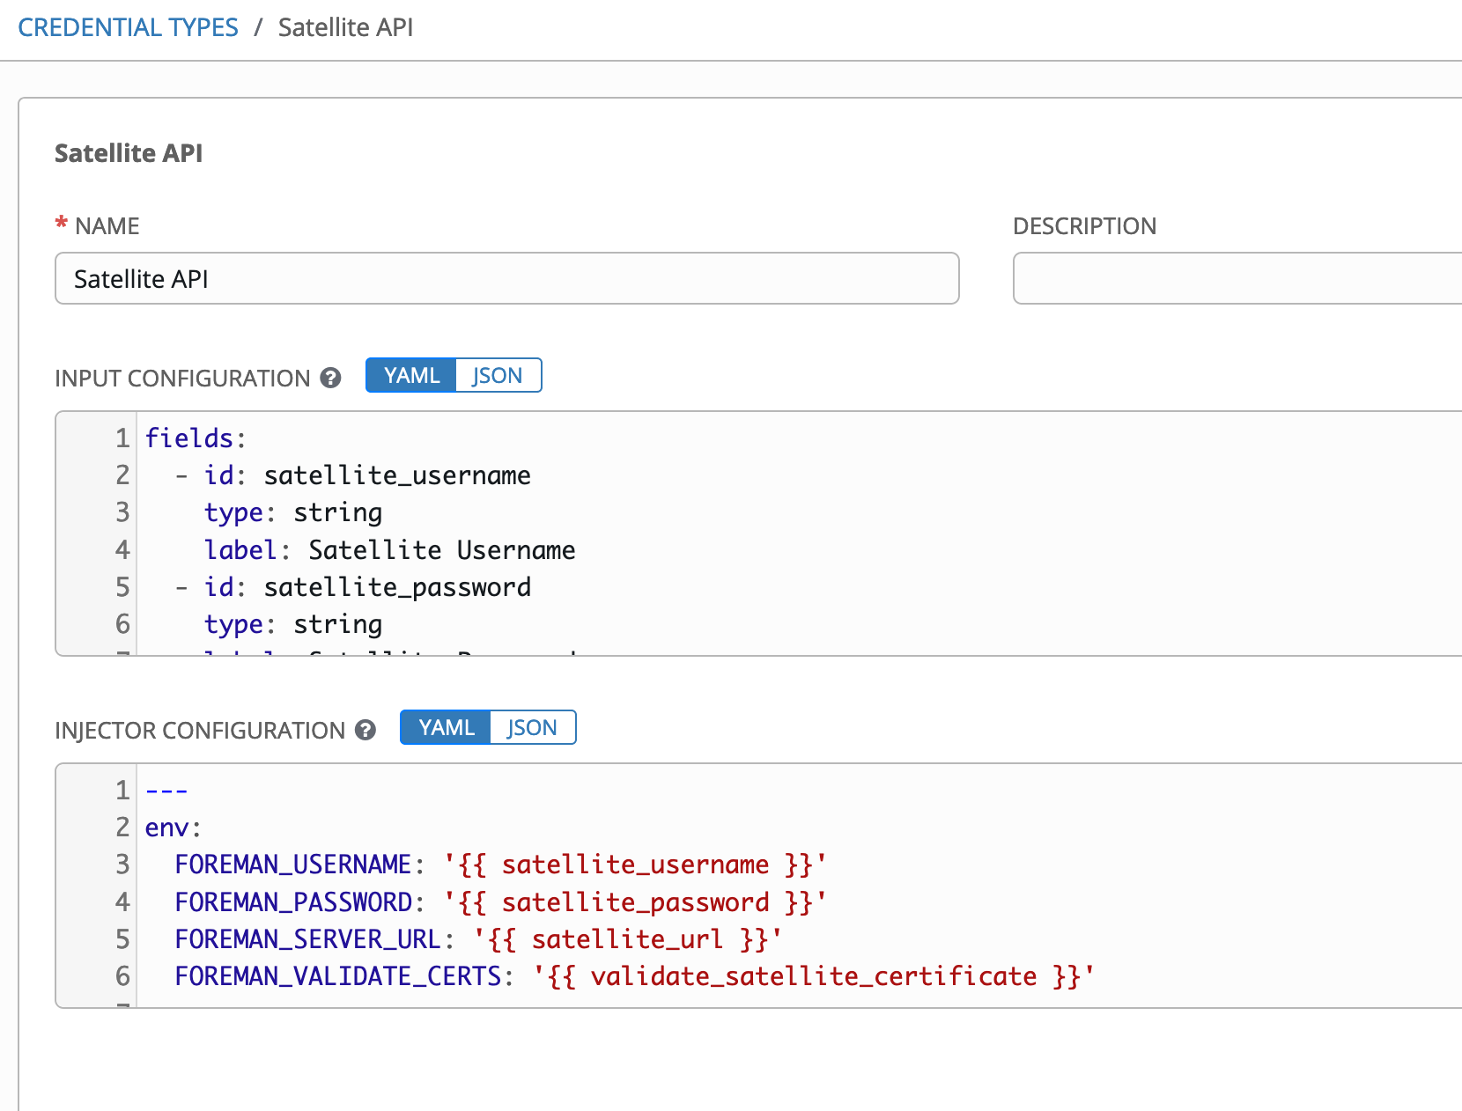This screenshot has height=1111, width=1462.
Task: Click the FOREMAN_PASSWORD injector line
Action: 499,902
